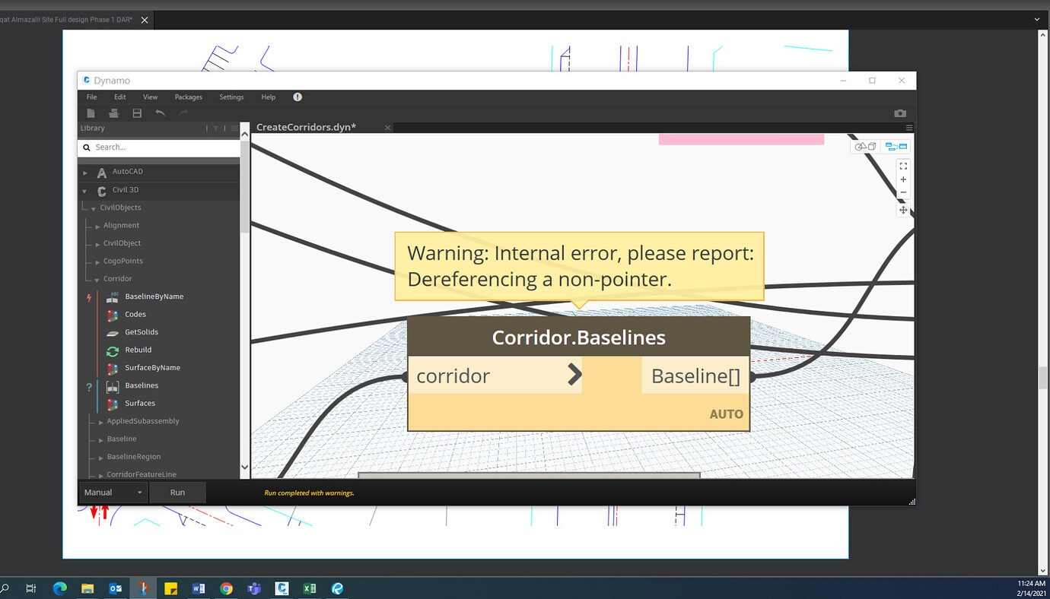1050x599 pixels.
Task: Open the Packages menu
Action: 188,97
